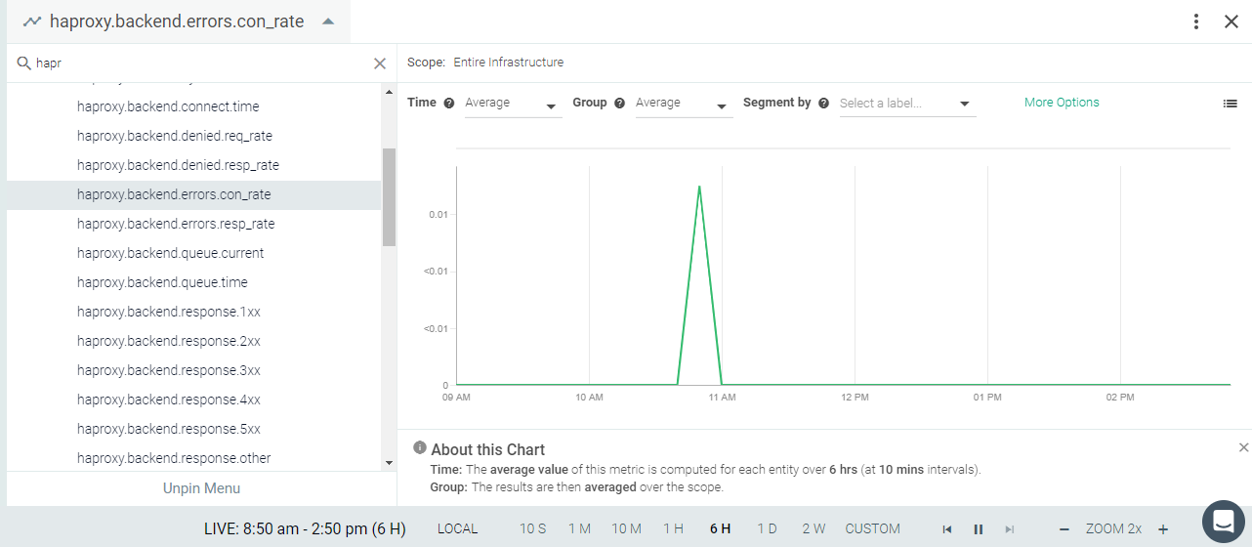1252x547 pixels.
Task: Open the Time aggregation Average dropdown
Action: click(513, 104)
